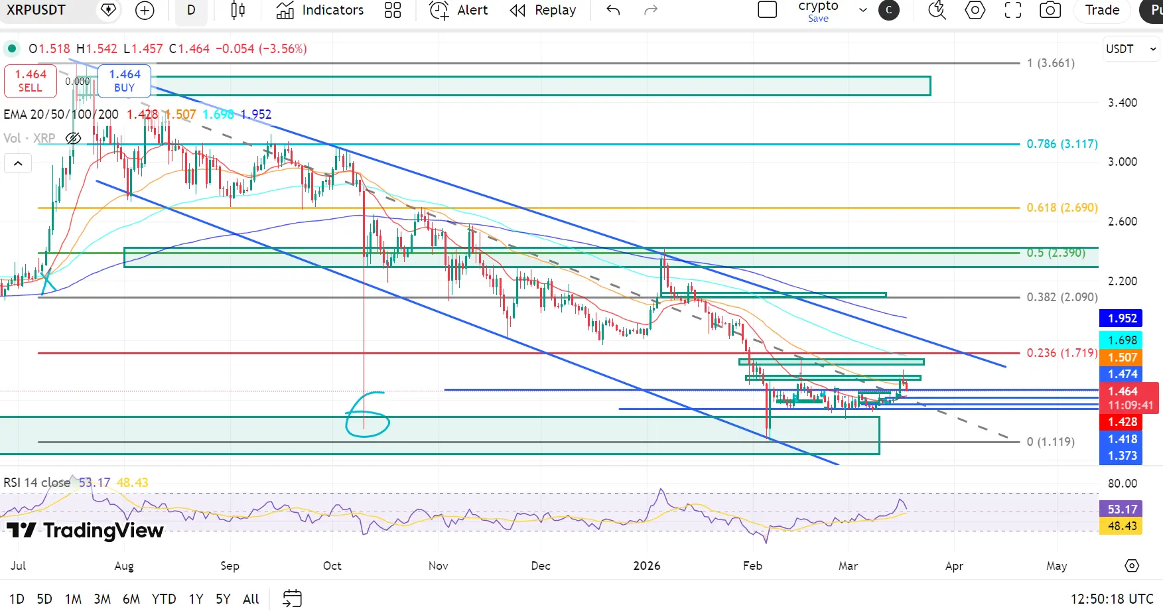Open the layout setup square icon
Image resolution: width=1163 pixels, height=613 pixels.
768,10
